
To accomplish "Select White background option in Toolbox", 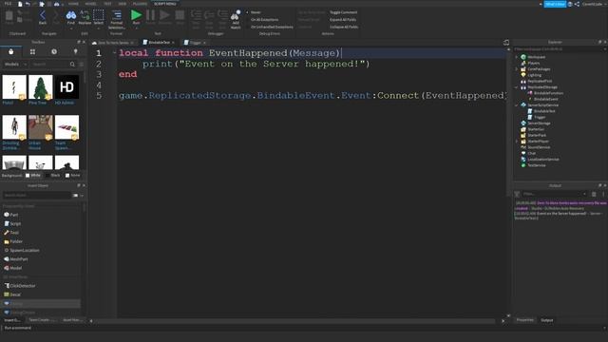I will point(33,175).
